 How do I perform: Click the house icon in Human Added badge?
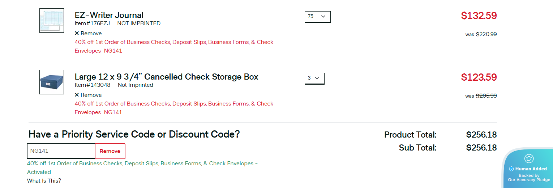(x=529, y=158)
